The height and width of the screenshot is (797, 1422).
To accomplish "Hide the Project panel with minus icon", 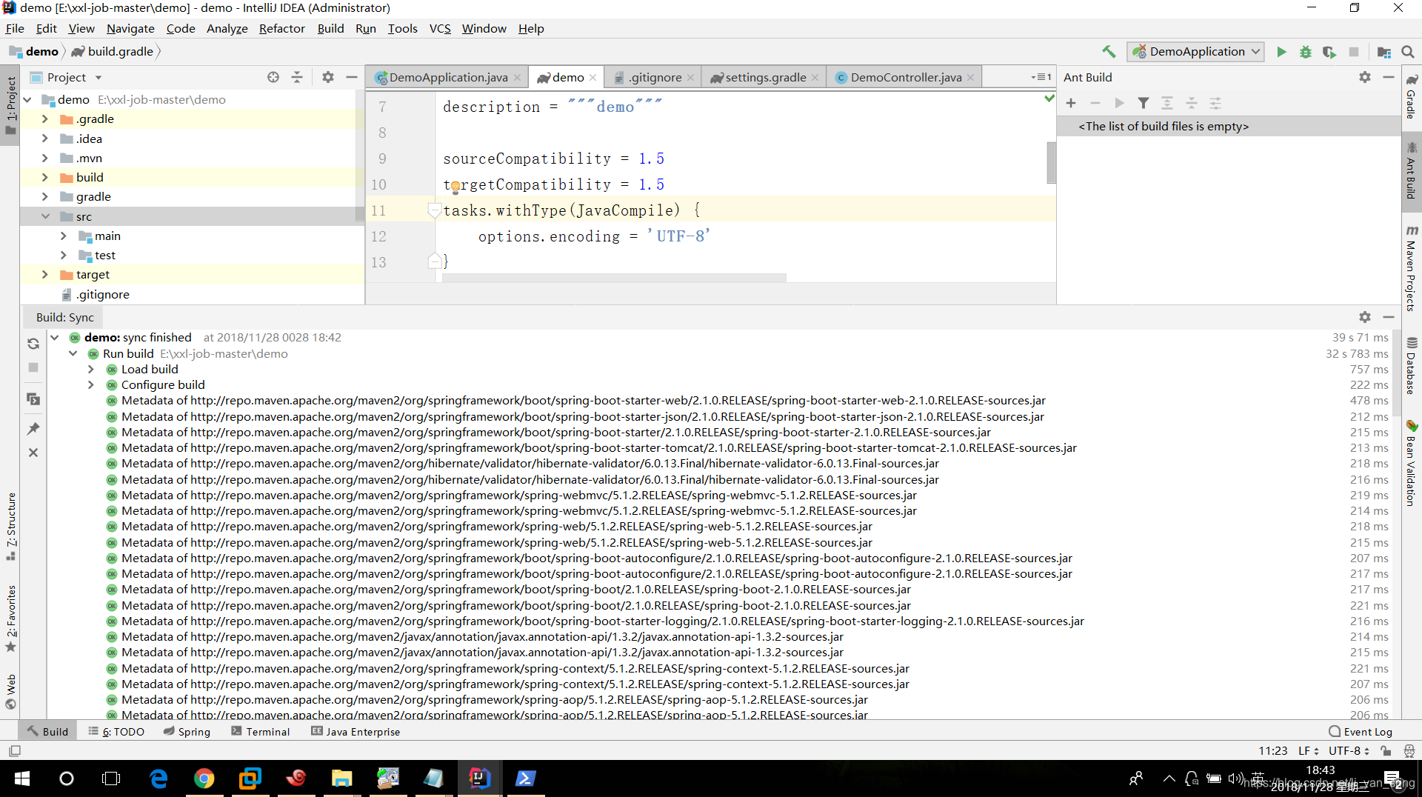I will (x=352, y=77).
